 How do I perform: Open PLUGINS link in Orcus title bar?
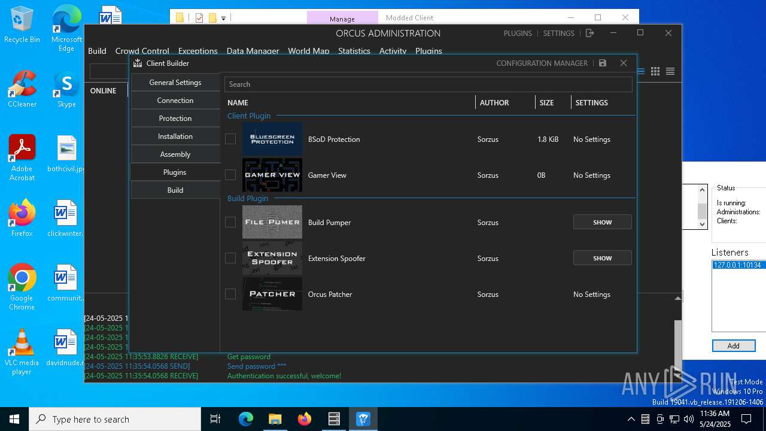tap(518, 33)
